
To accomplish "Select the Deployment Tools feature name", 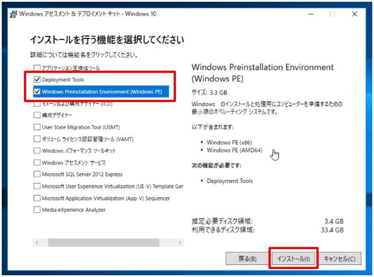I will [63, 80].
